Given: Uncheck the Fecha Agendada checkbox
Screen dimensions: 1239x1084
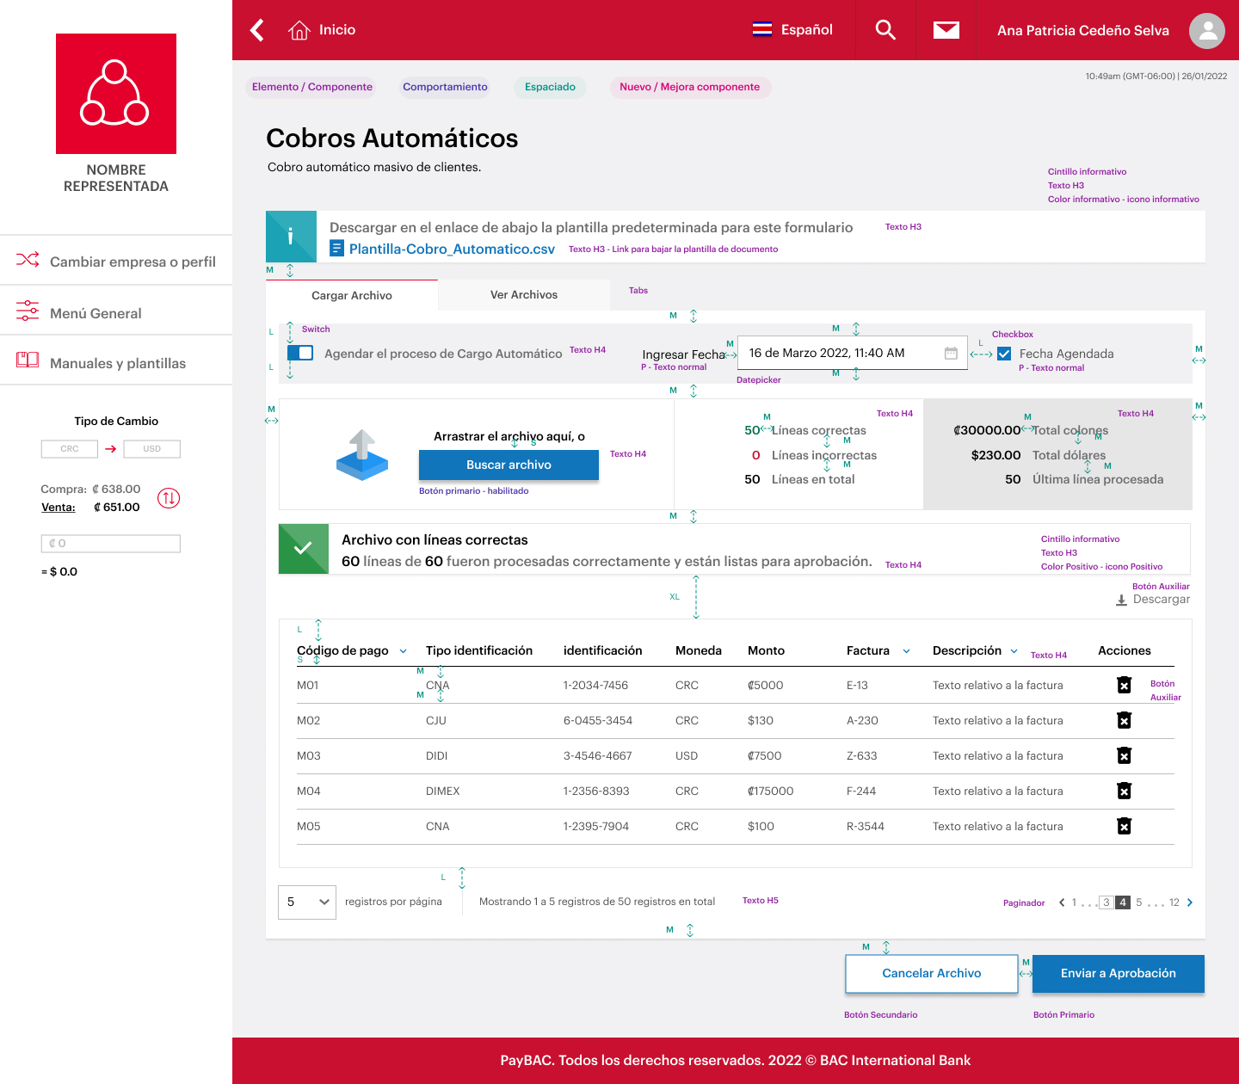Looking at the screenshot, I should (1004, 353).
